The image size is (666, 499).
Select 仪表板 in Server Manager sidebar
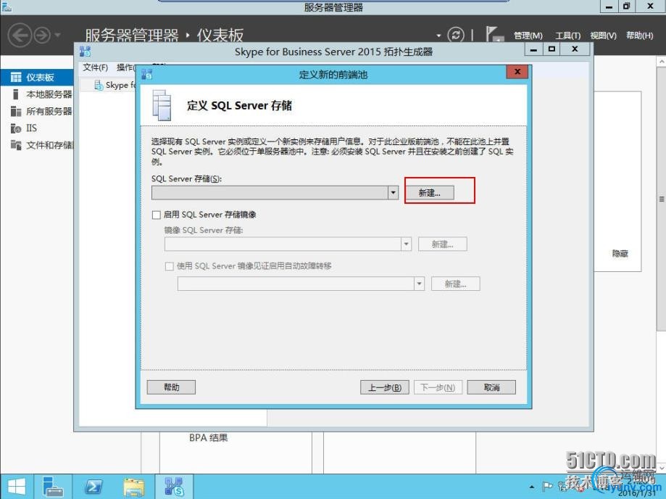[36, 78]
